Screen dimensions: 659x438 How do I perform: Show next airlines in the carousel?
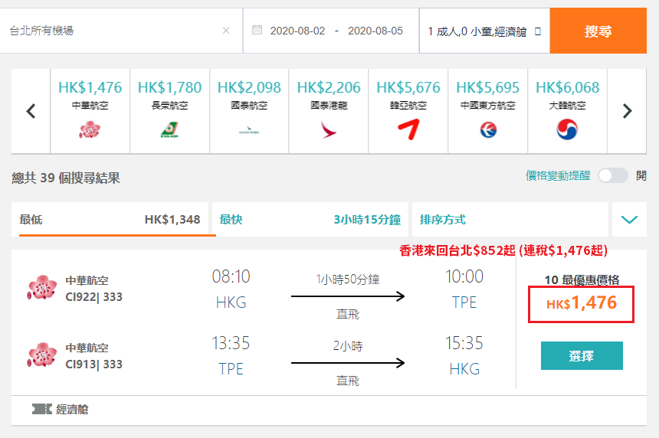point(627,111)
